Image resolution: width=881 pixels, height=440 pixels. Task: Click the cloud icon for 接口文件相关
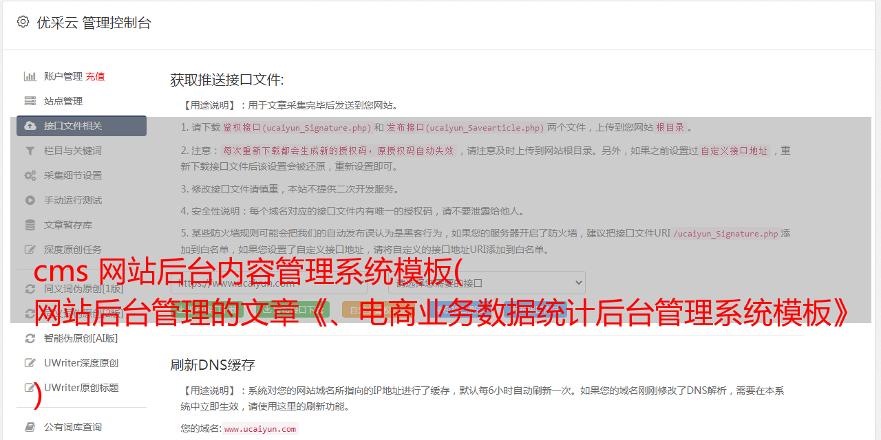[x=30, y=126]
